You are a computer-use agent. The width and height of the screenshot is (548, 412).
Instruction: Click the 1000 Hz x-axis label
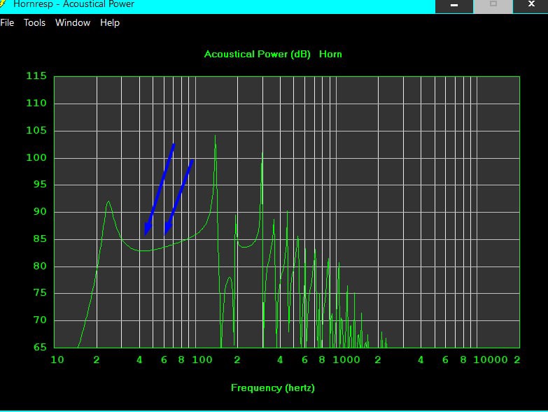click(x=346, y=360)
